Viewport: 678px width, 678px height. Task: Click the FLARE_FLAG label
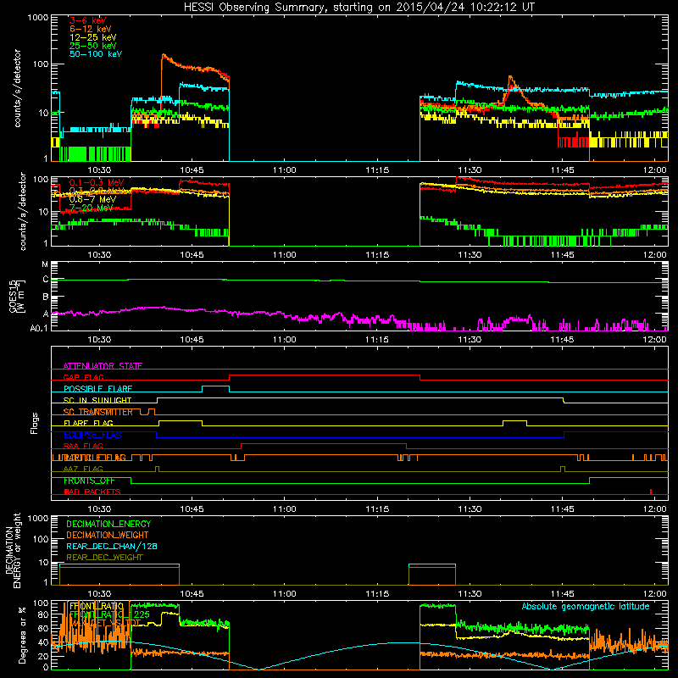pyautogui.click(x=88, y=423)
